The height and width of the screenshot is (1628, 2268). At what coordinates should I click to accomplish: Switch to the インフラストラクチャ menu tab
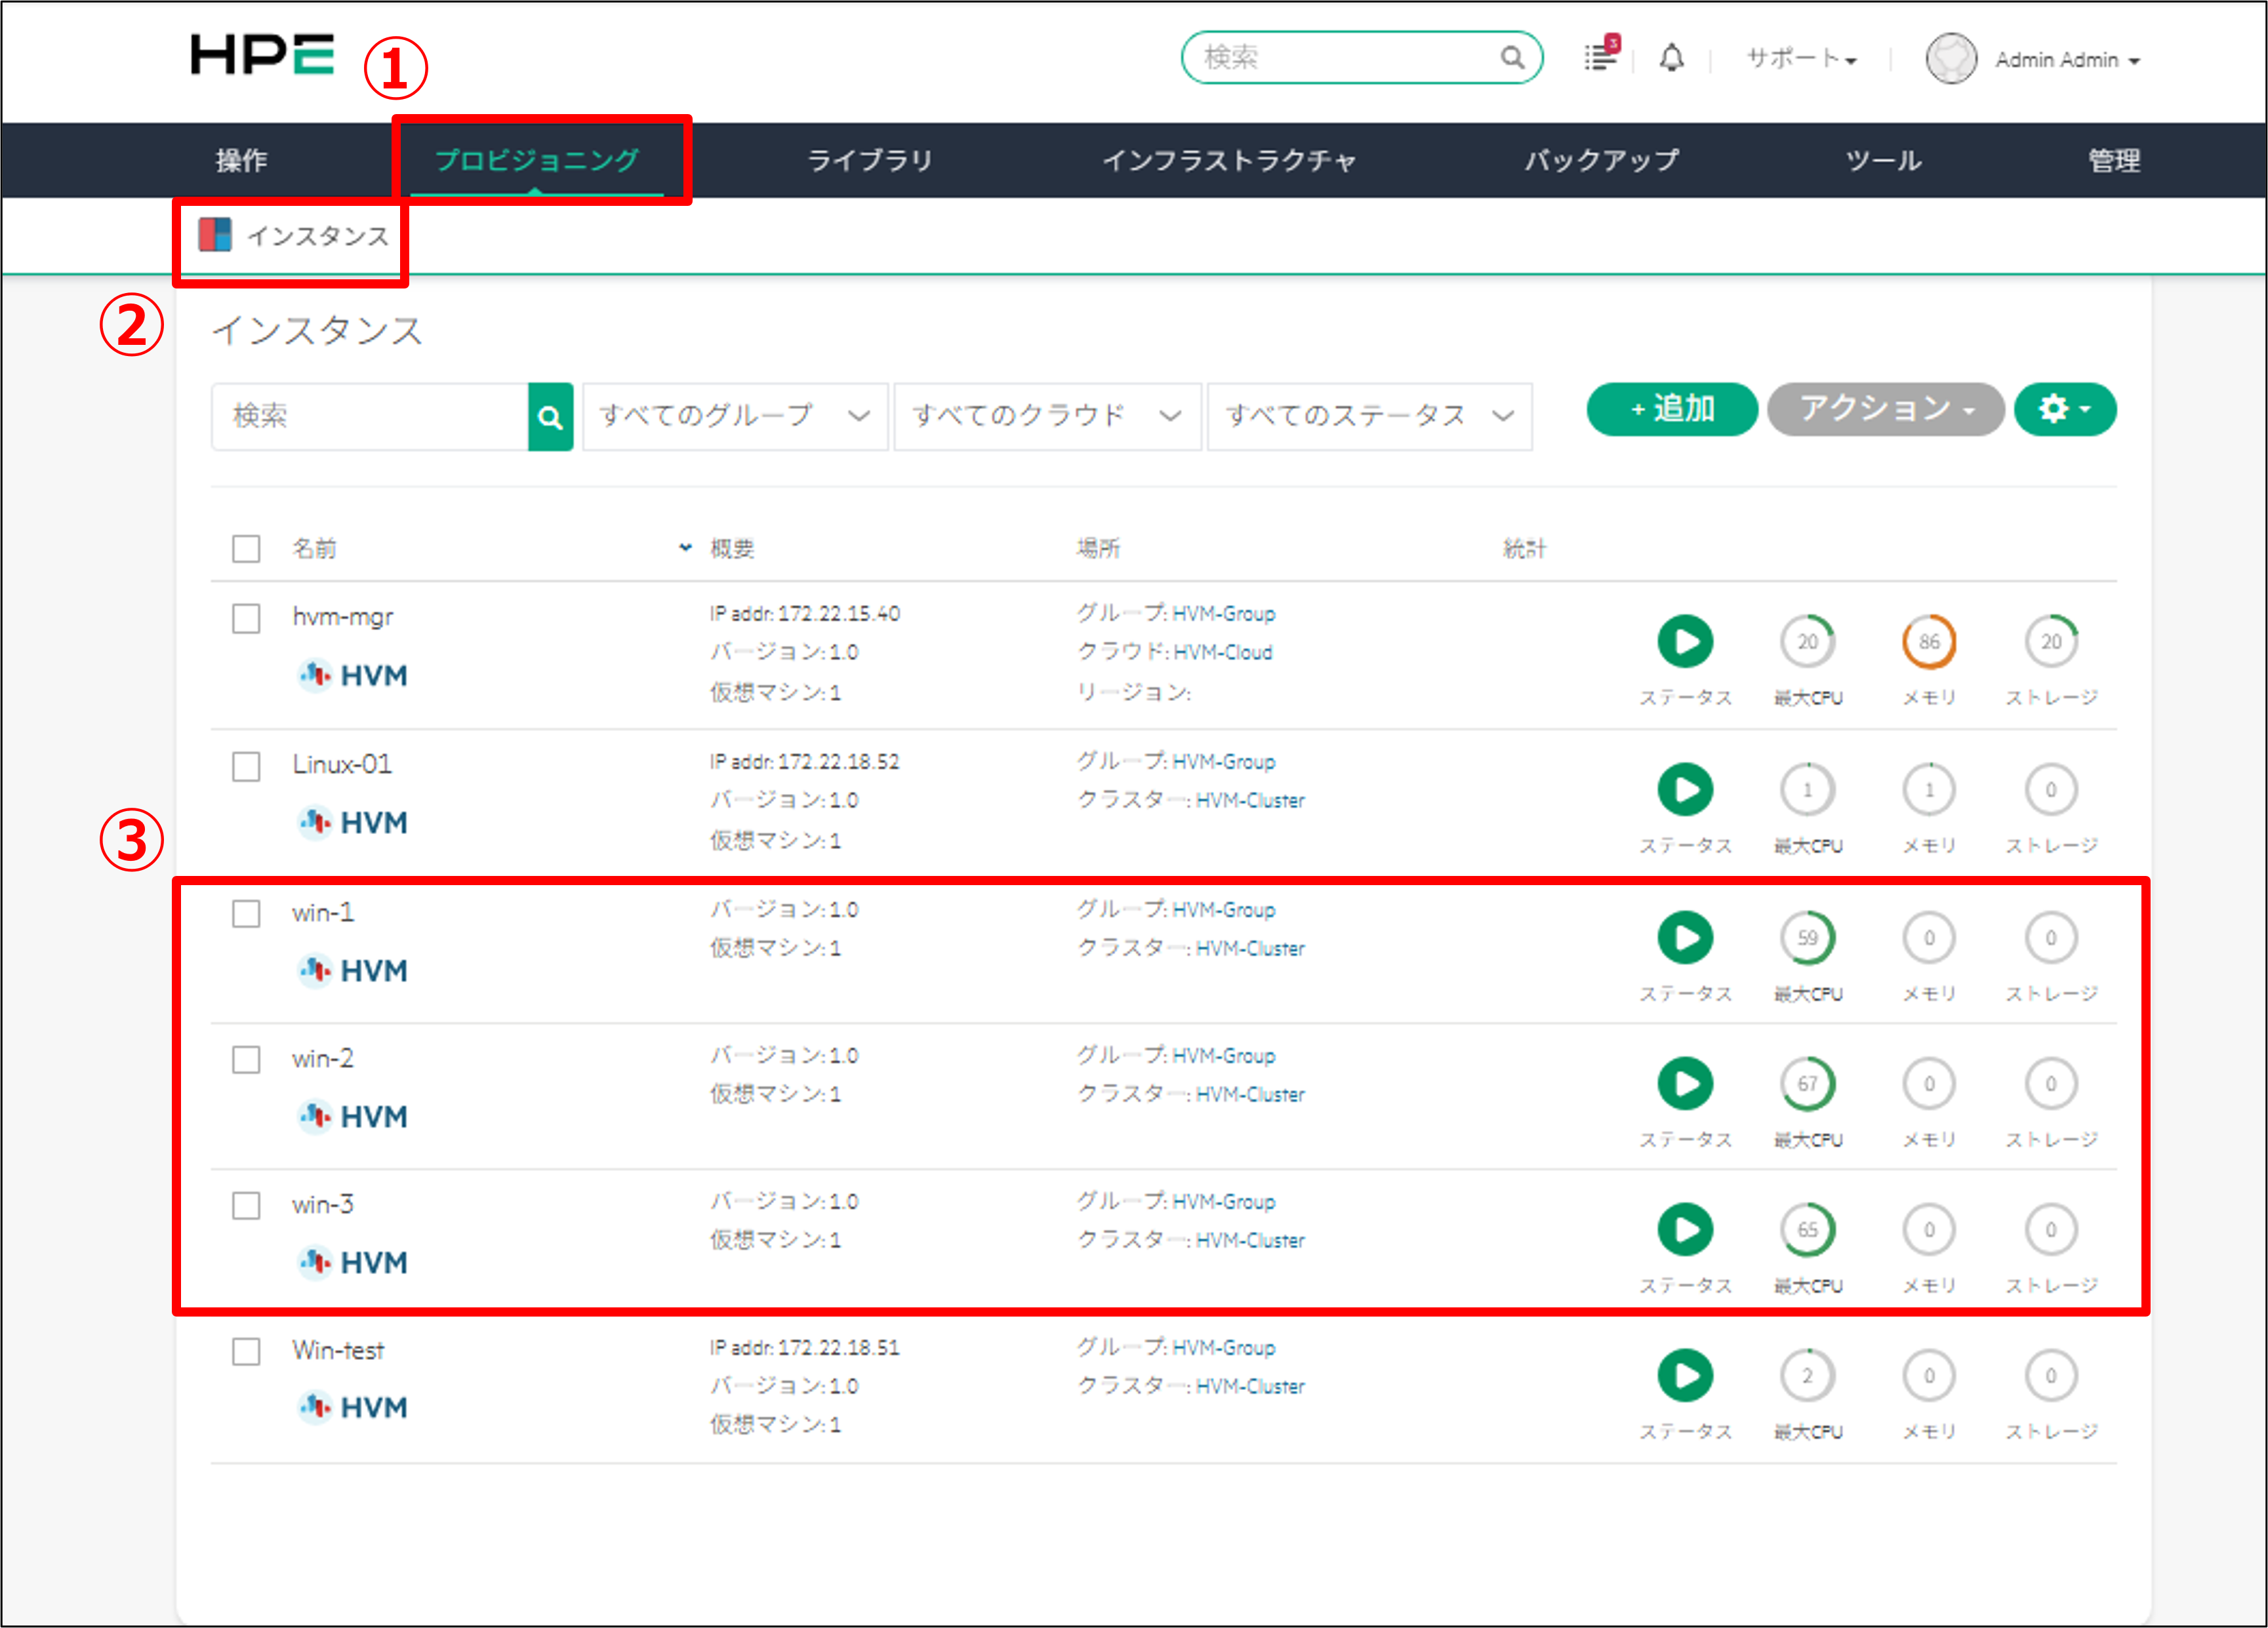point(1229,160)
